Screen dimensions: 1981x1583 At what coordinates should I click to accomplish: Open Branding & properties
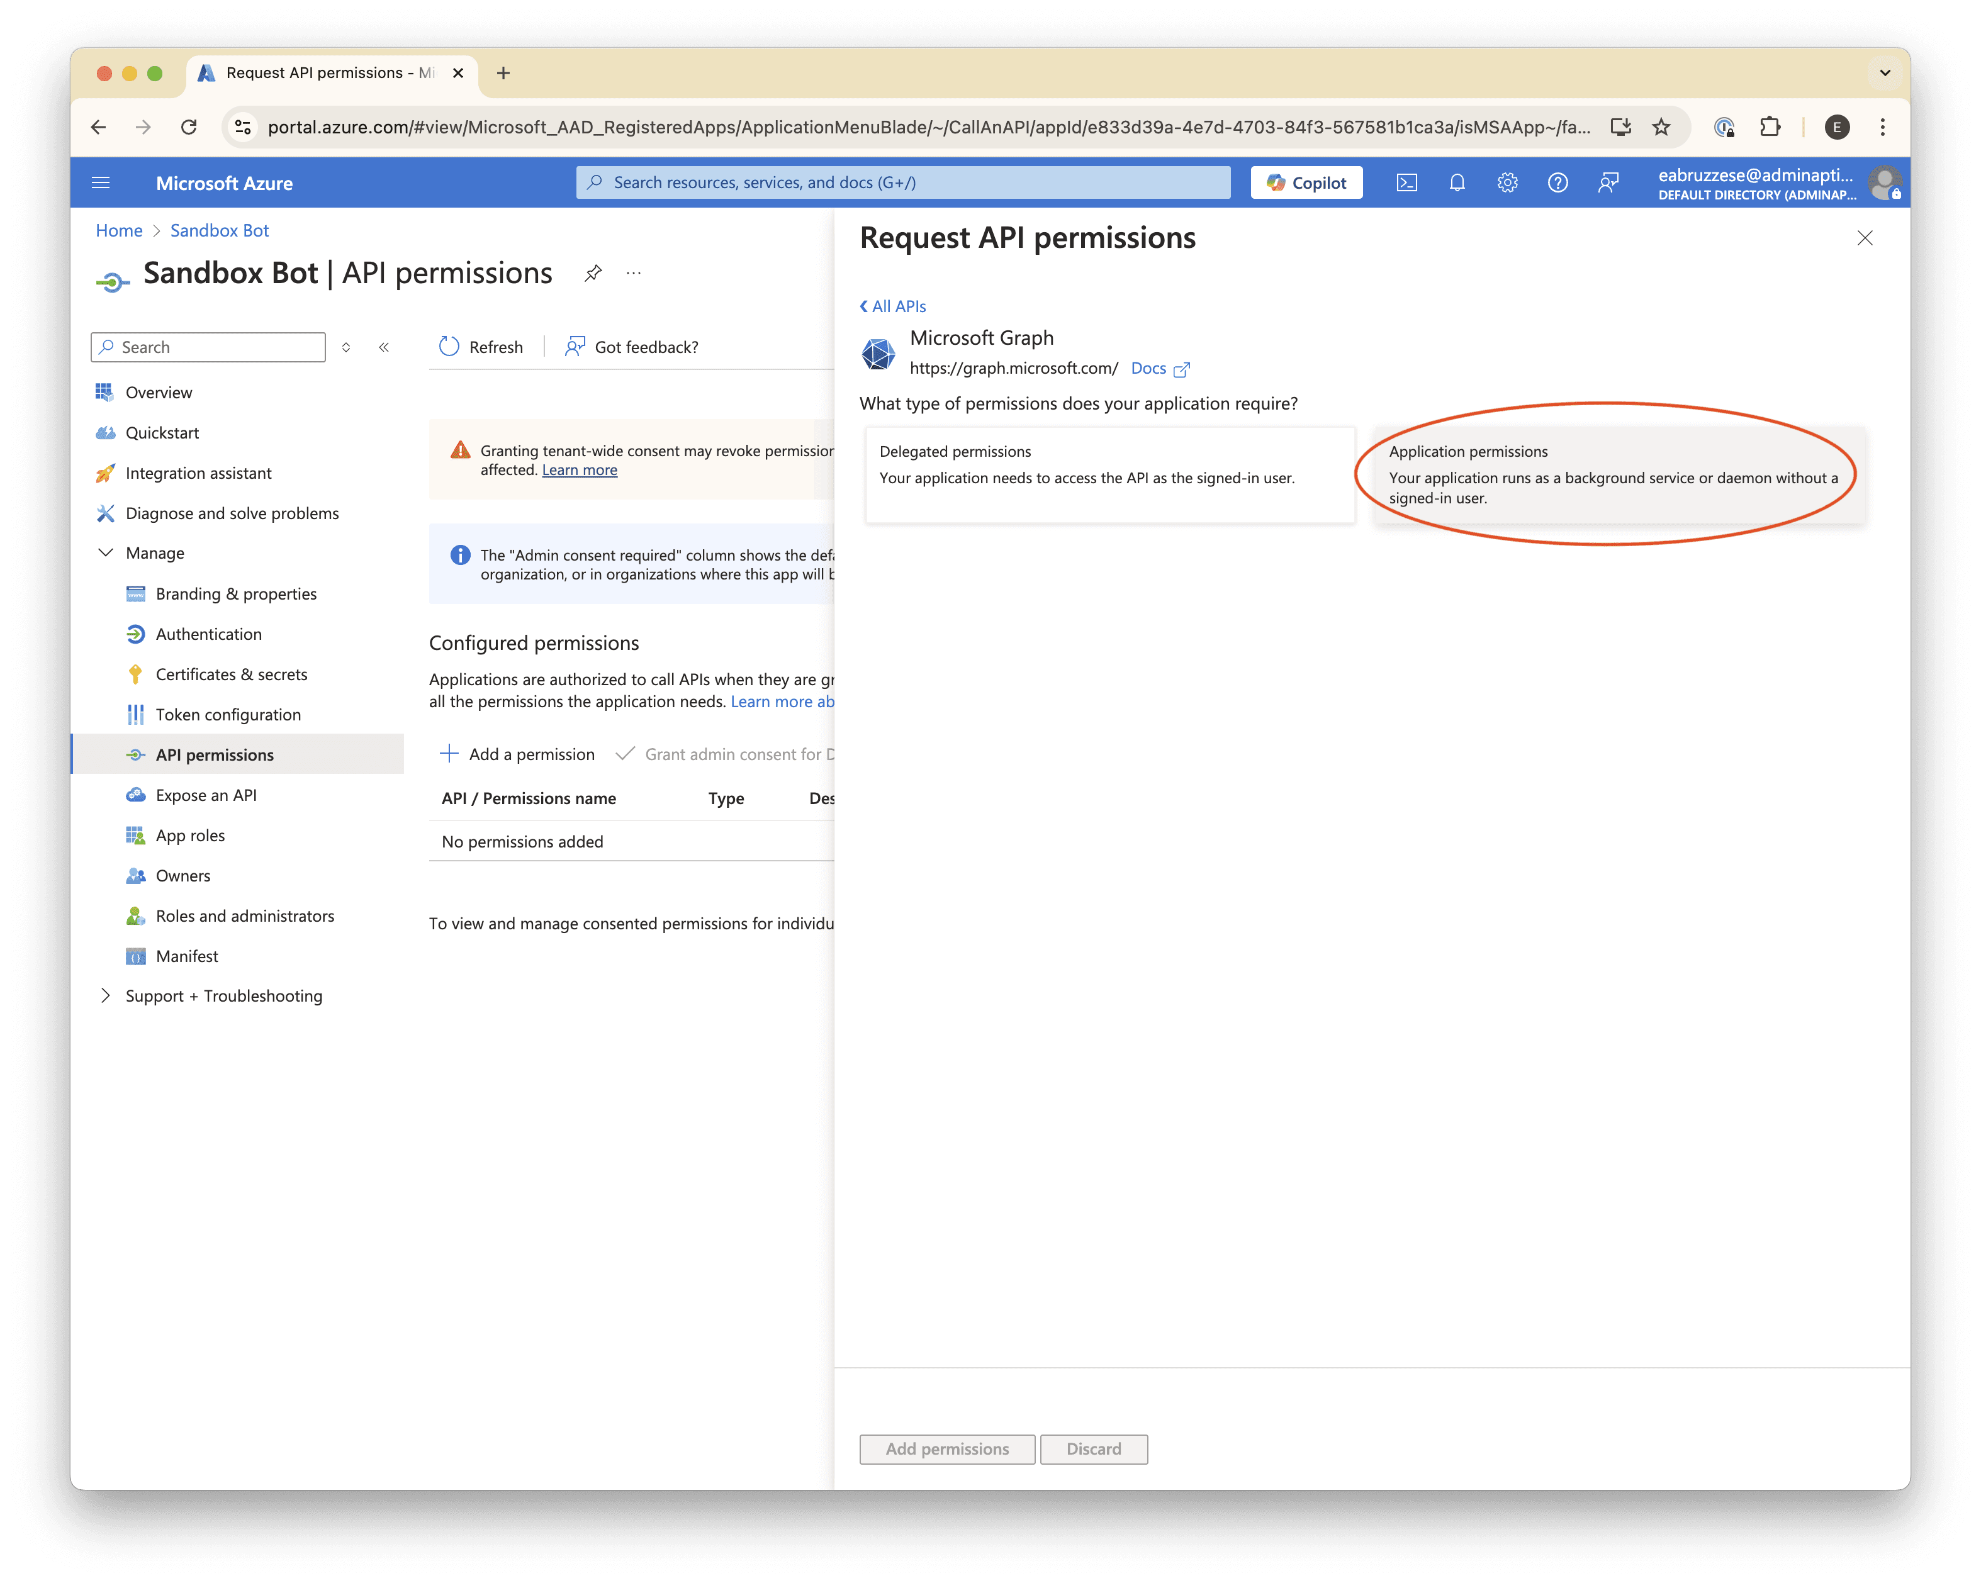(x=237, y=593)
